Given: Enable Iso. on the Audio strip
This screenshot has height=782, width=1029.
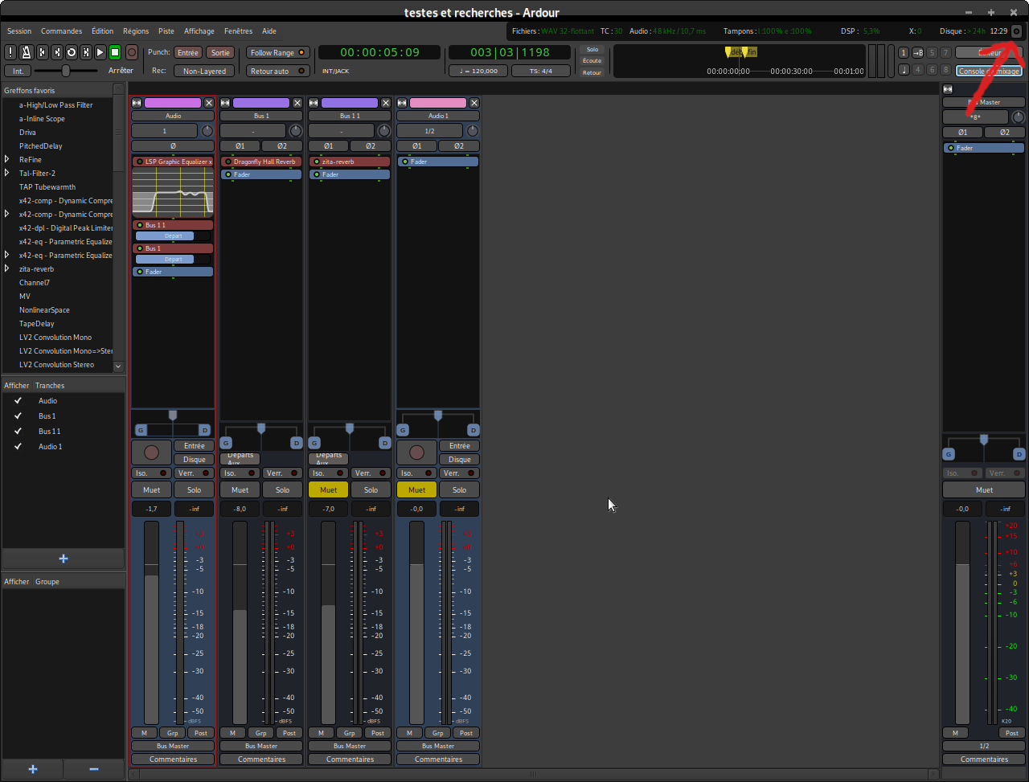Looking at the screenshot, I should [152, 473].
